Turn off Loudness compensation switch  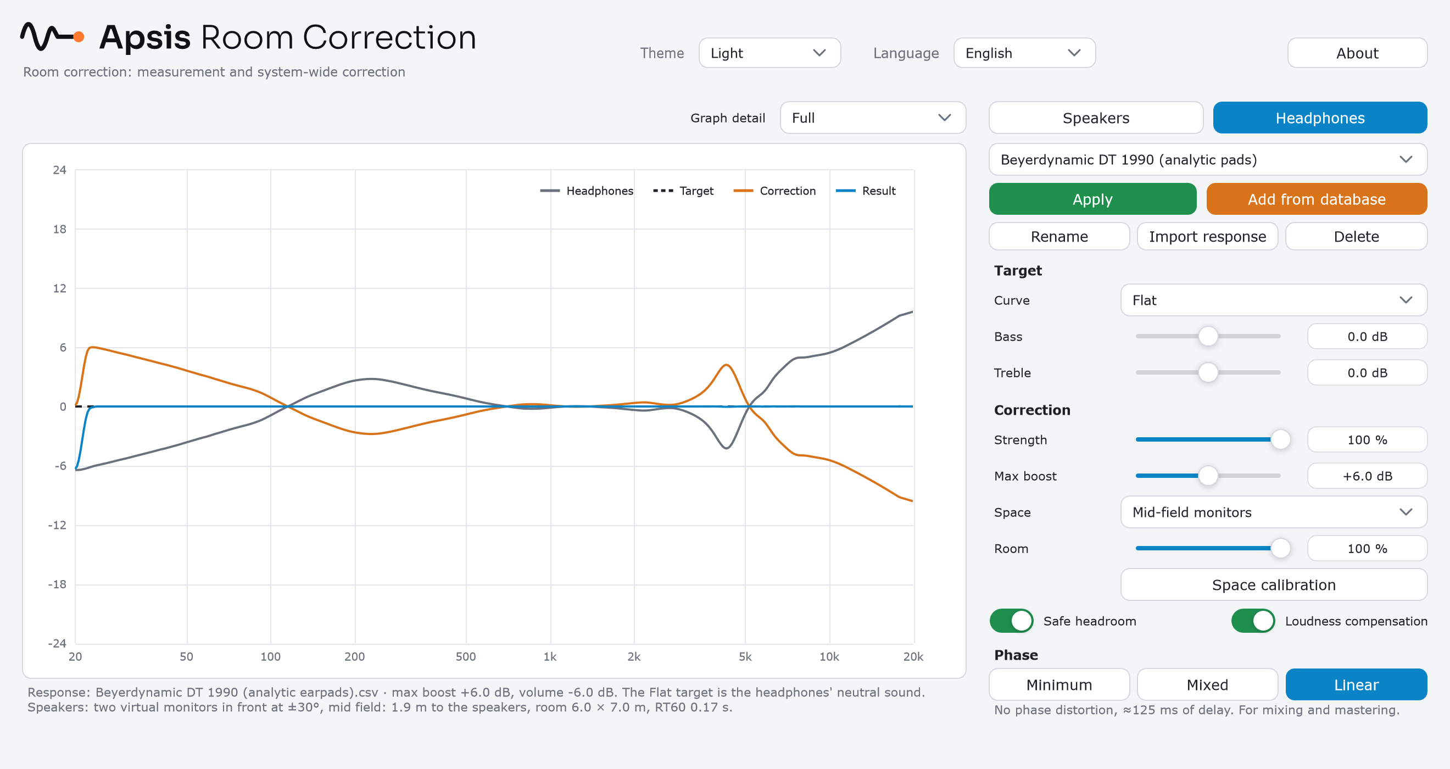click(1253, 621)
